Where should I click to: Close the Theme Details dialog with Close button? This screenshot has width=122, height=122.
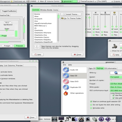(x=77, y=55)
